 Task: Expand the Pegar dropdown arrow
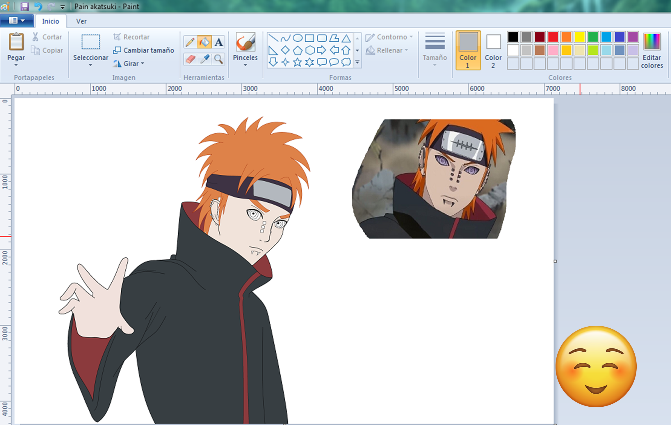pos(16,65)
